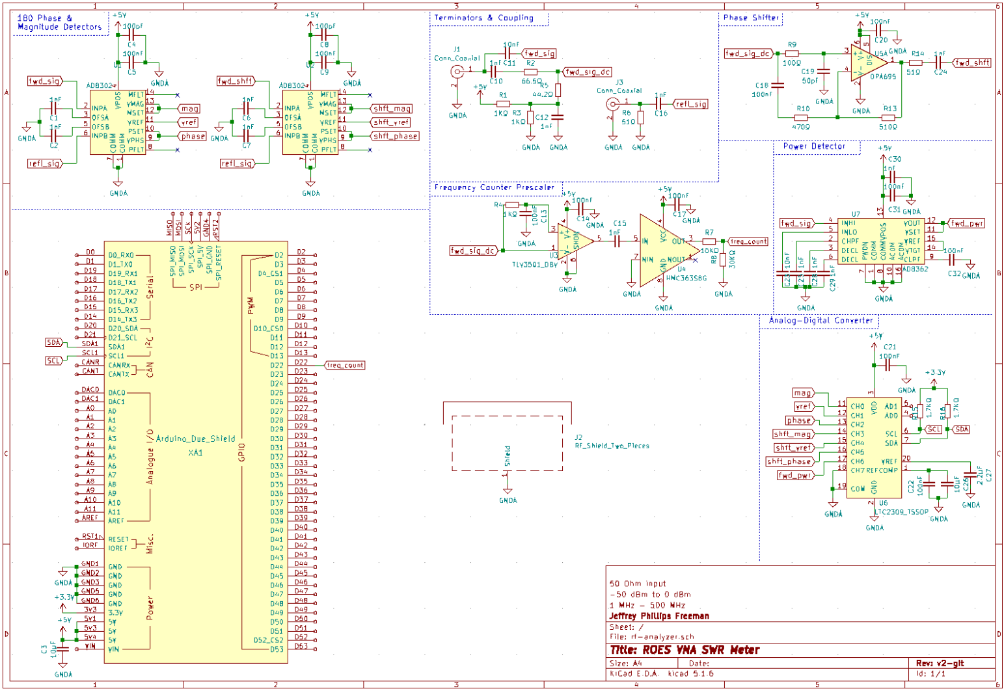The height and width of the screenshot is (691, 1004).
Task: Select the dashed RF shield J2 symbol
Action: (x=507, y=442)
